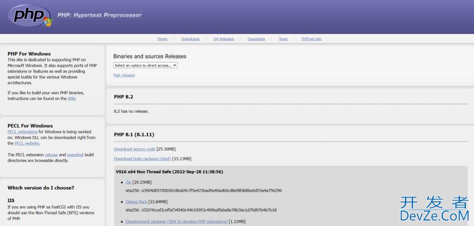
Task: Click the '[1.21MB]' Development package size
Action: (x=237, y=221)
